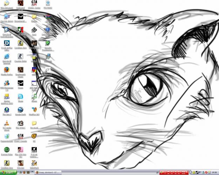The width and height of the screenshot is (219, 175).
Task: Open the Google Earth desktop icon
Action: (20, 110)
